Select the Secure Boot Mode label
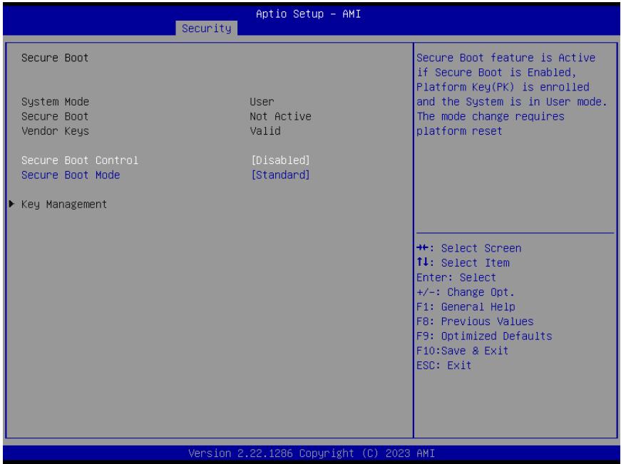Image resolution: width=621 pixels, height=464 pixels. click(x=71, y=175)
